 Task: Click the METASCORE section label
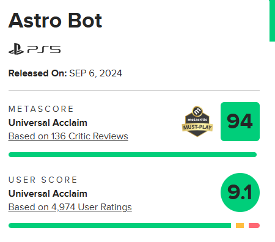[x=41, y=109]
